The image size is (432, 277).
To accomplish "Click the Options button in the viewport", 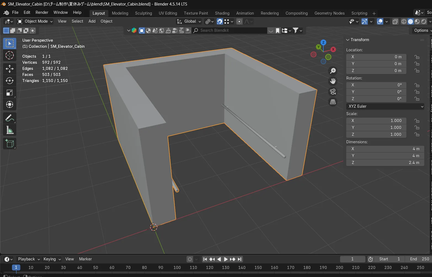I will pyautogui.click(x=422, y=30).
